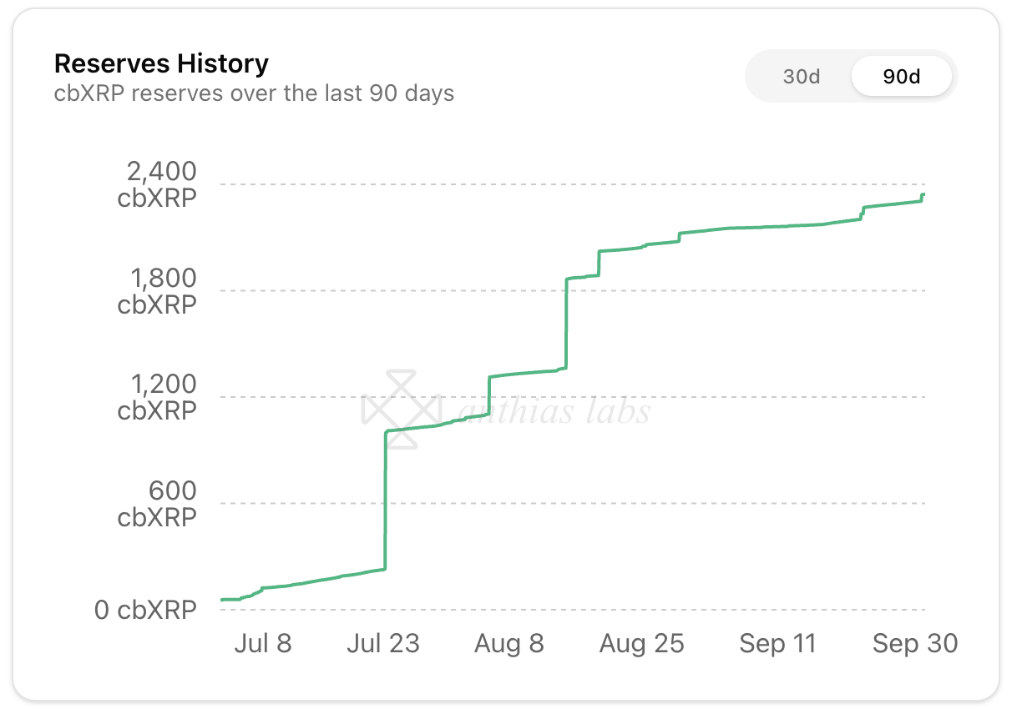1017x709 pixels.
Task: Click the Jul 8 x-axis label
Action: [x=263, y=643]
